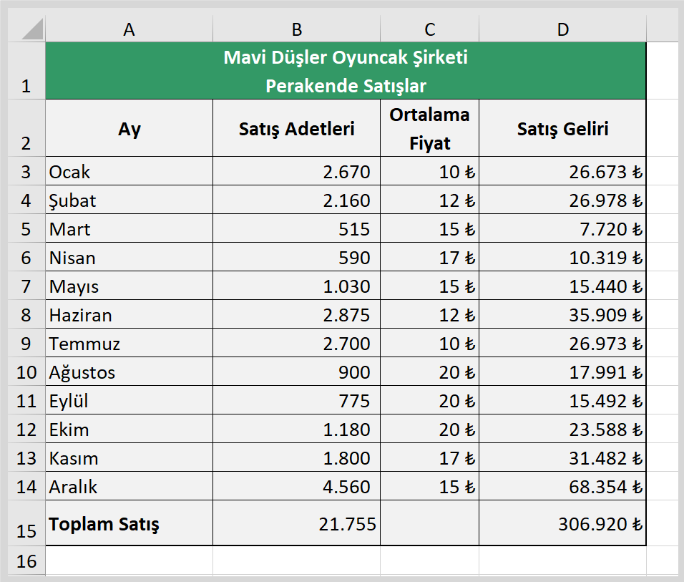Select column D header
This screenshot has height=582, width=684.
563,29
